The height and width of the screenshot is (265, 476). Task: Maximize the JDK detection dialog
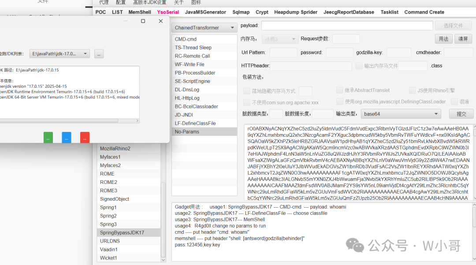click(143, 21)
